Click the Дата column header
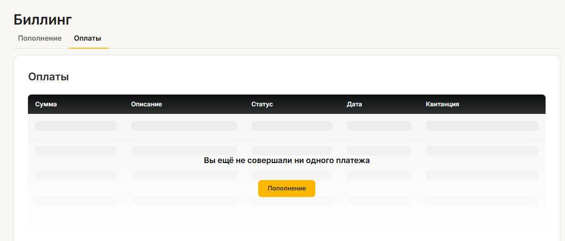Screen dimensions: 565x241 click(354, 104)
